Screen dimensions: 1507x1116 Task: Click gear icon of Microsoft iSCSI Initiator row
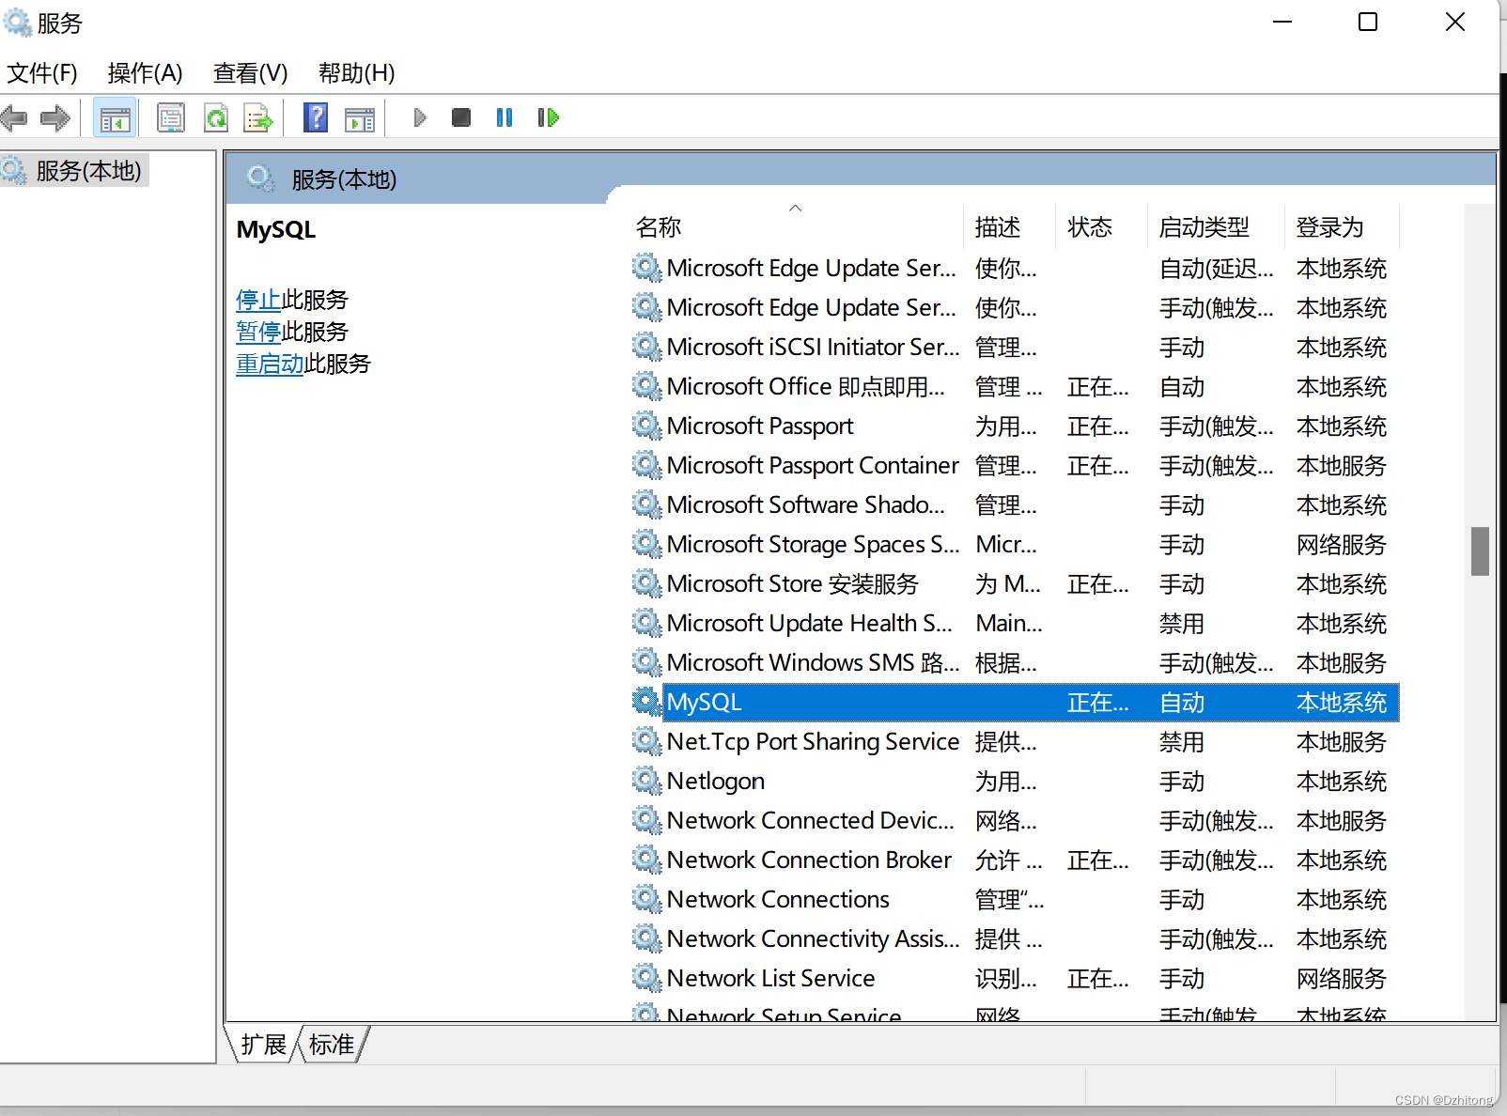coord(646,347)
